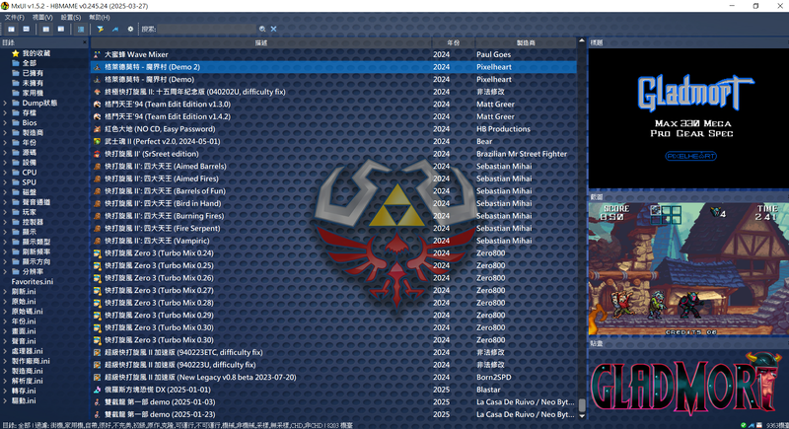Viewport: 789px width, 429px height.
Task: Click the 格鬥天王'94 v1.3.0 row icon
Action: click(x=97, y=105)
